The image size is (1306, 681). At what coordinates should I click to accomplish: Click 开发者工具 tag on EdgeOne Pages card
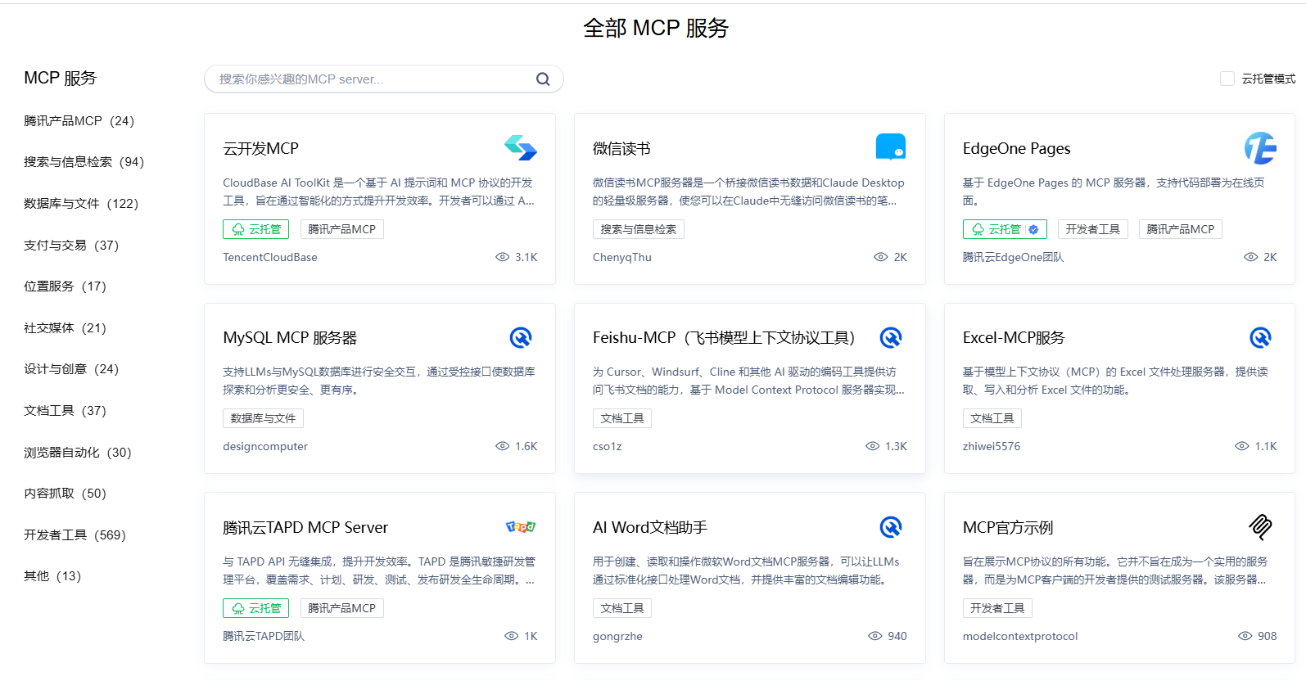[1092, 229]
